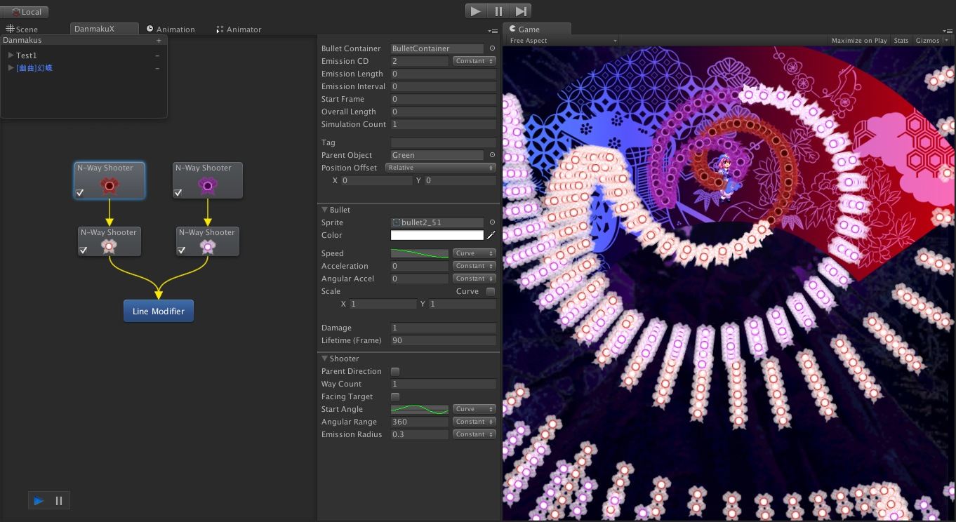Open the Animation tab

[171, 29]
